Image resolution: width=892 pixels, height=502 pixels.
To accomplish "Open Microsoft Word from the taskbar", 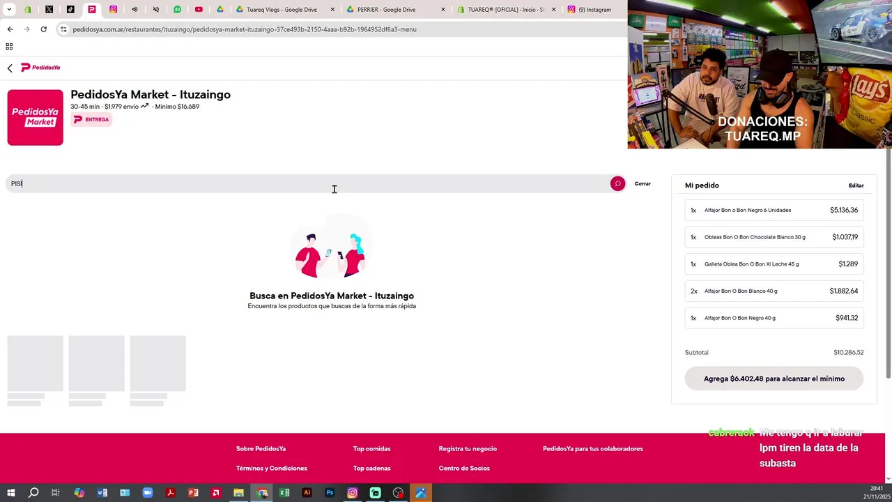I will click(x=102, y=493).
